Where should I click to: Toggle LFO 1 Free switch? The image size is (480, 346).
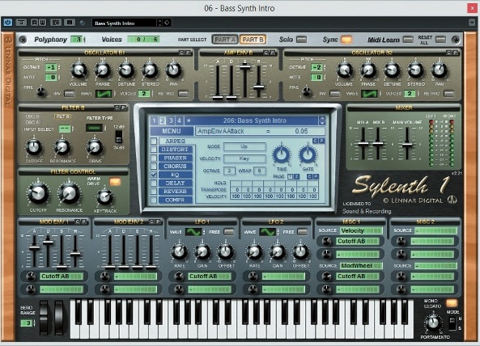[229, 232]
